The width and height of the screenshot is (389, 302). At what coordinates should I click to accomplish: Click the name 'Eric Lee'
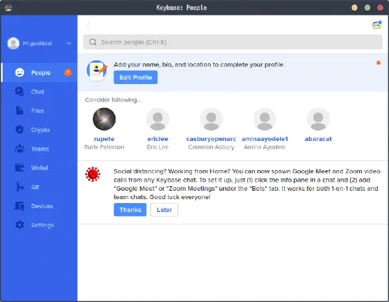158,147
